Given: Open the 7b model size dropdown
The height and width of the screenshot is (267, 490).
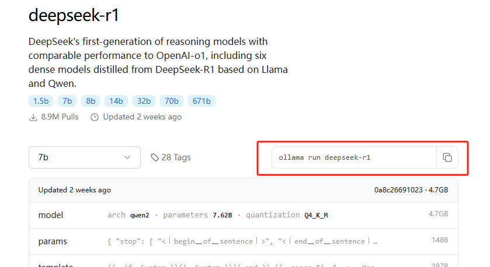Looking at the screenshot, I should (85, 157).
